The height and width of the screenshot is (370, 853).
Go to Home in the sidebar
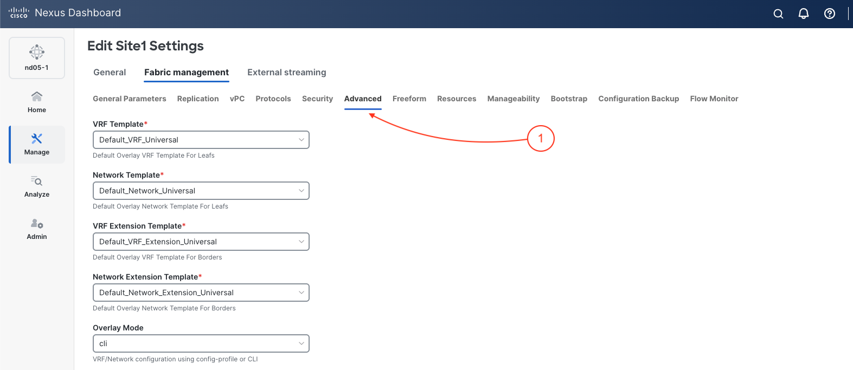click(x=37, y=102)
